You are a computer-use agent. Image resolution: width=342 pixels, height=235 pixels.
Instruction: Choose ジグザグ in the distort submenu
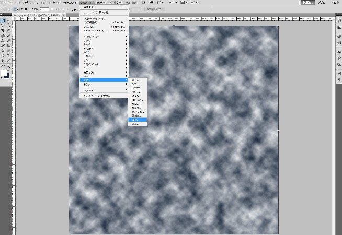(x=138, y=88)
